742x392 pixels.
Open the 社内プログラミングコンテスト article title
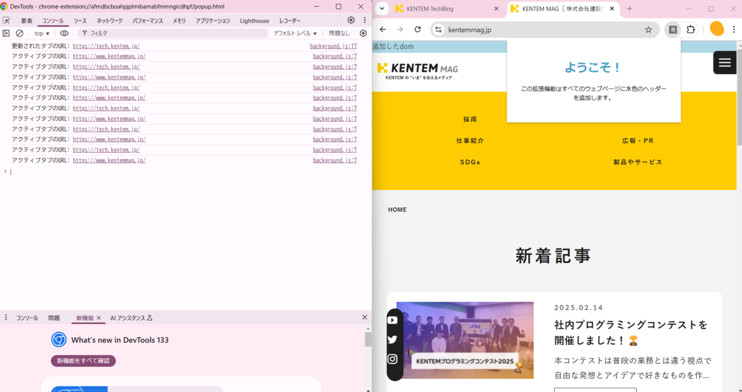coord(631,333)
